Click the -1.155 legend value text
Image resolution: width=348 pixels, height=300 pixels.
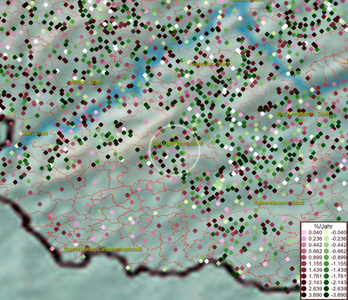click(x=338, y=264)
